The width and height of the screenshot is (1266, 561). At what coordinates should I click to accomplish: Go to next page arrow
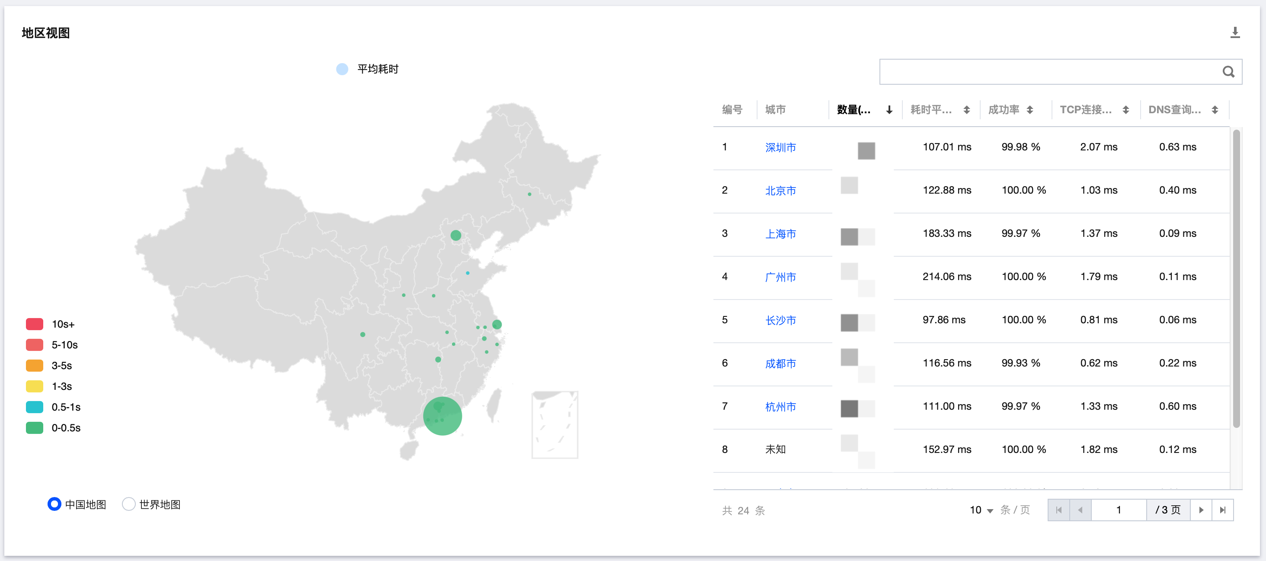(1201, 510)
